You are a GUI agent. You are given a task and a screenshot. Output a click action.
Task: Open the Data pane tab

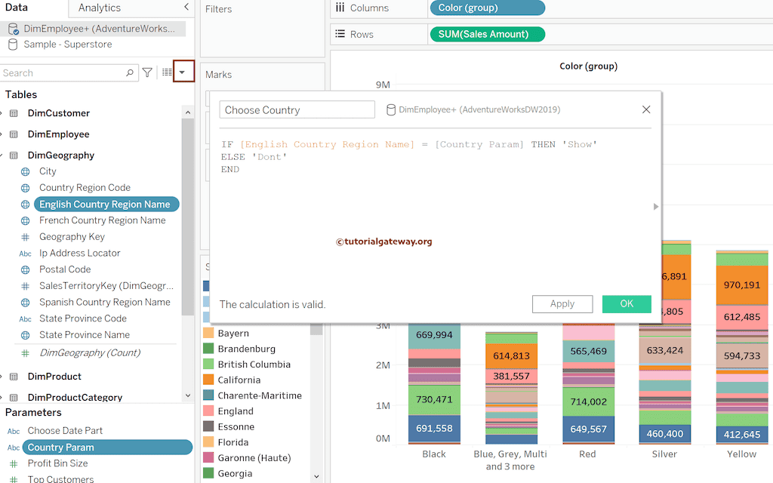tap(17, 8)
